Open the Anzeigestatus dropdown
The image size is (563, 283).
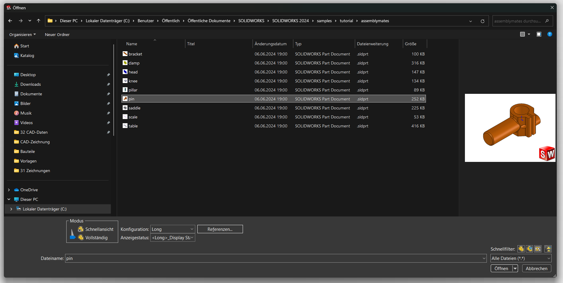click(x=173, y=237)
